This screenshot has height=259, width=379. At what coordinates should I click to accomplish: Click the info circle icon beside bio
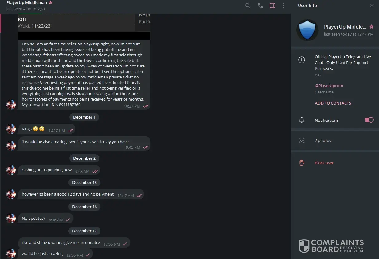click(x=302, y=60)
